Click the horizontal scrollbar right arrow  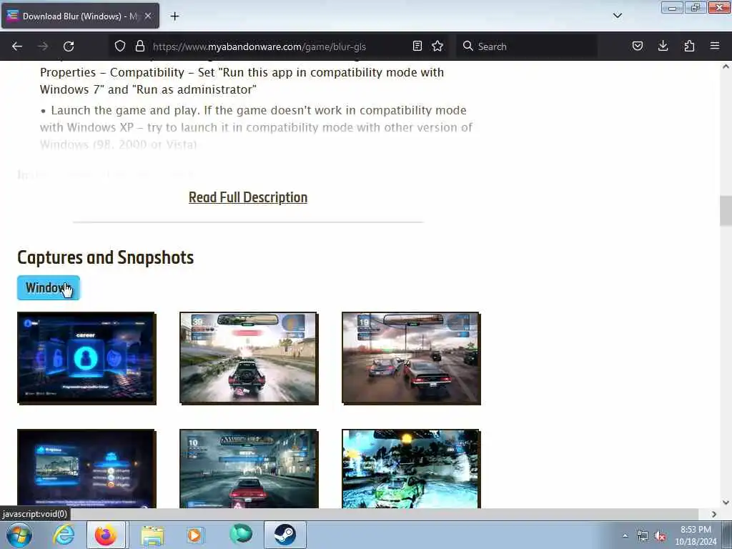[714, 514]
